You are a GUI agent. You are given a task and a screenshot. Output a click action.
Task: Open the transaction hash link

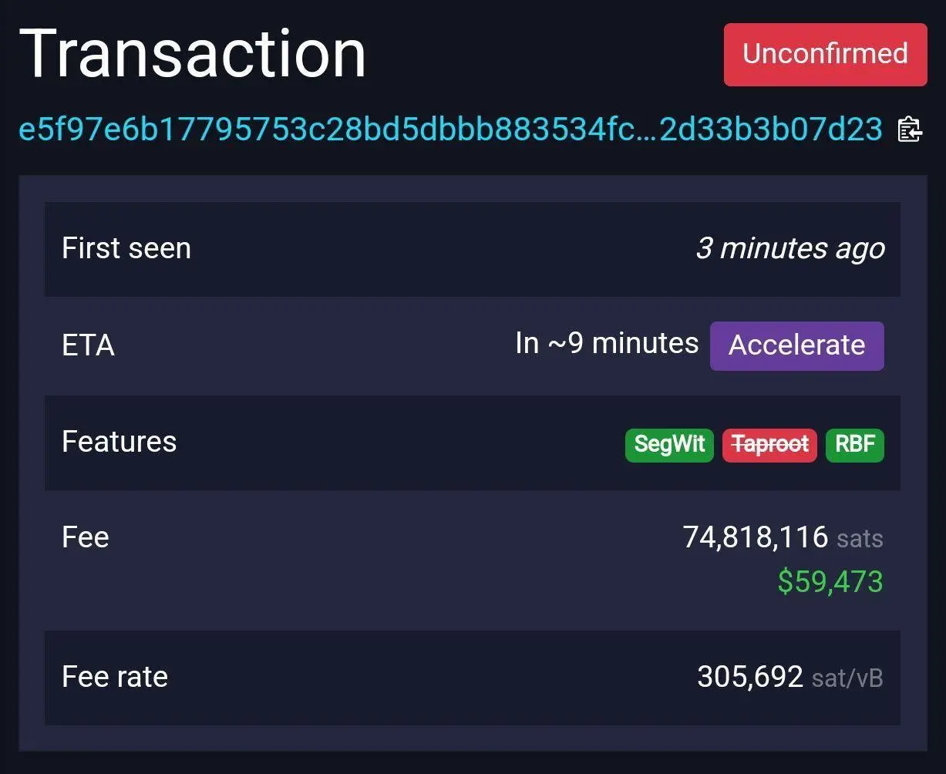[x=449, y=130]
